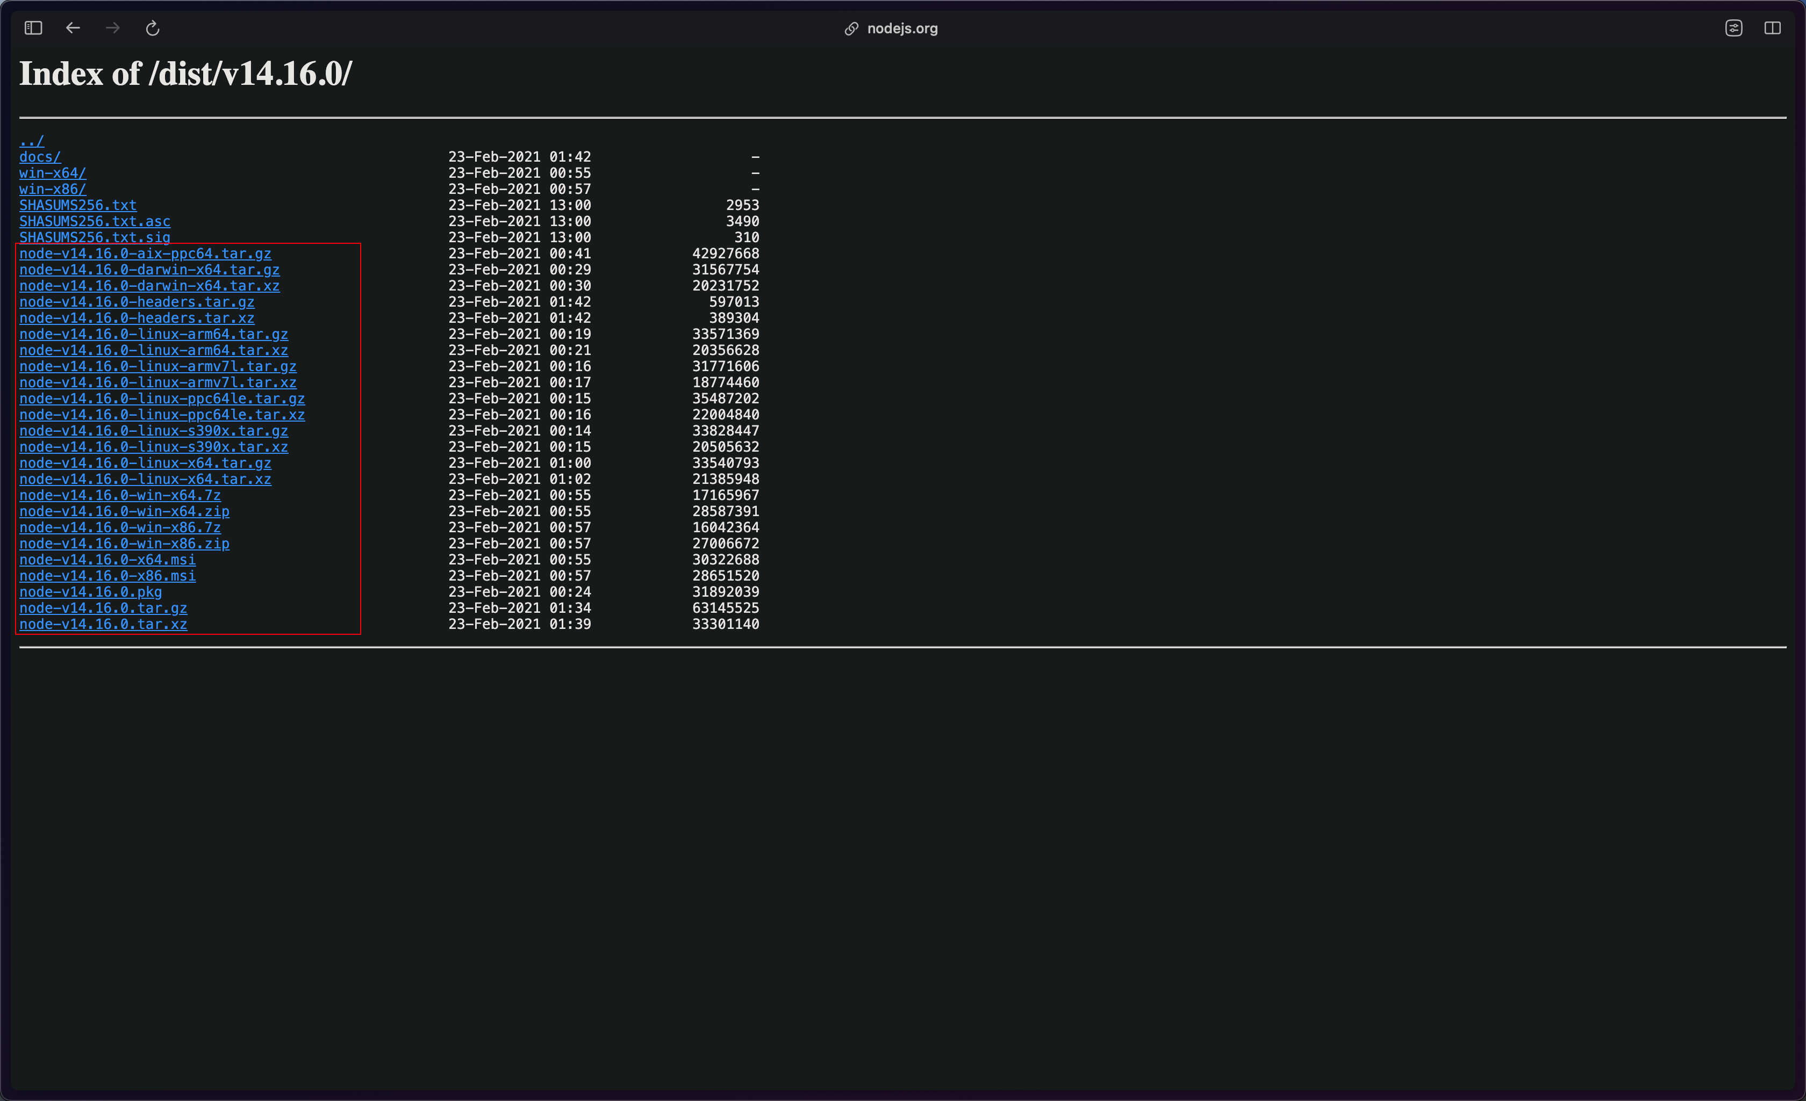Viewport: 1806px width, 1101px height.
Task: Open the win-x64/ directory
Action: pos(52,173)
